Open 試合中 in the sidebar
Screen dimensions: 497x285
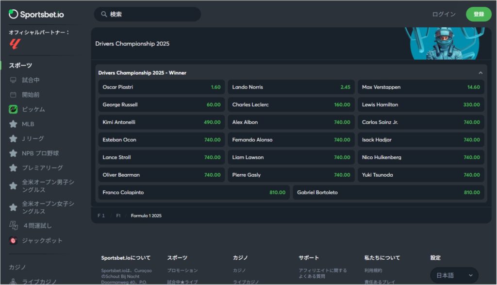tap(31, 80)
